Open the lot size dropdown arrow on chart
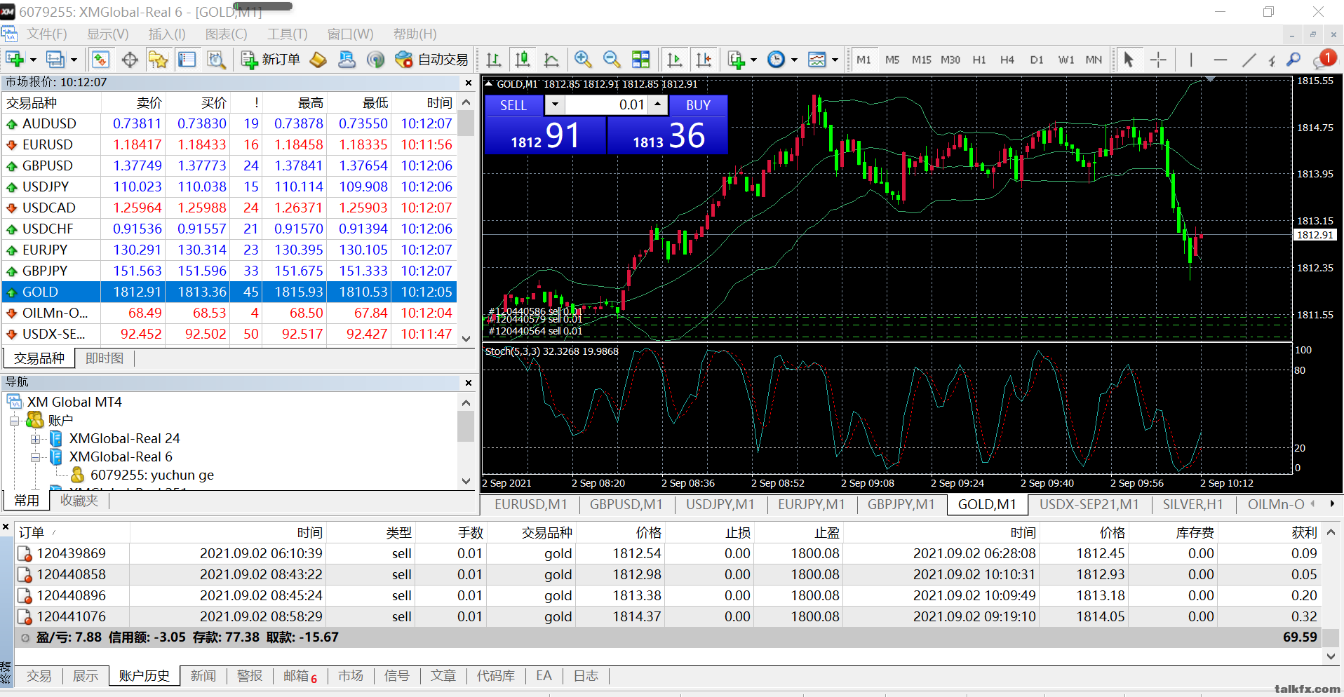This screenshot has height=697, width=1344. (x=555, y=105)
